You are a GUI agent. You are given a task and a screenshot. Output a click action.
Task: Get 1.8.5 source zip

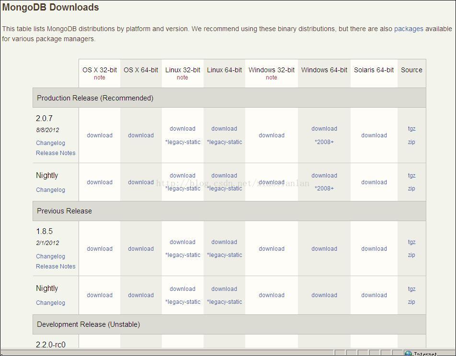pos(411,255)
